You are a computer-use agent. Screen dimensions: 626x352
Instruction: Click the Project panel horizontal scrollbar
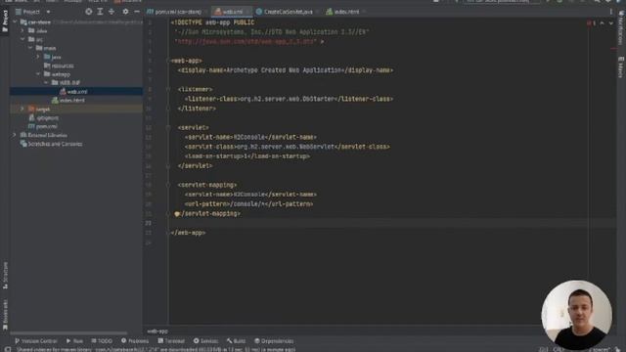pyautogui.click(x=68, y=332)
